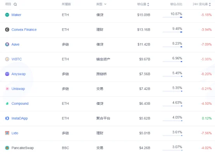This screenshot has width=215, height=154.
Task: Click the 锁仓占比 column header
Action: pyautogui.click(x=176, y=4)
